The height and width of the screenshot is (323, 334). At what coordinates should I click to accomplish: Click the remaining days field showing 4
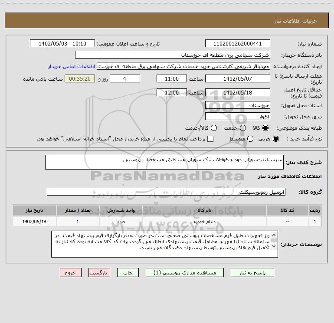125,78
